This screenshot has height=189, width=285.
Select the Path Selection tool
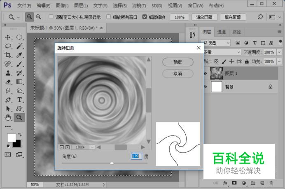click(x=8, y=109)
